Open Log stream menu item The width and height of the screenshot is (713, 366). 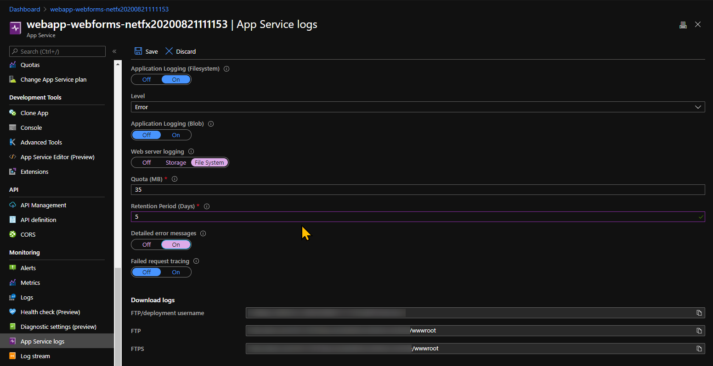35,356
